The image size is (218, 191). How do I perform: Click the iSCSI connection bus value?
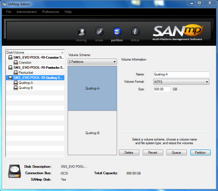(x=64, y=173)
